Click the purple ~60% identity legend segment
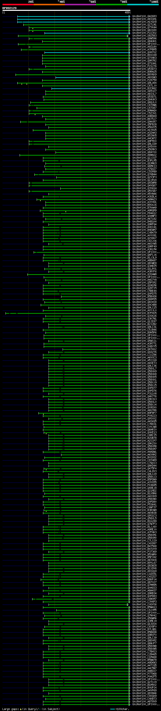This screenshot has width=161, height=711. (80, 5)
